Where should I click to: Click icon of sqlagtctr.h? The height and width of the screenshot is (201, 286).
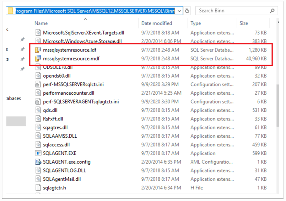click(38, 187)
